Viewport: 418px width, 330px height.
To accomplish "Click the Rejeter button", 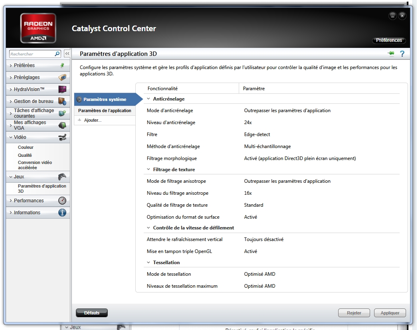I will tap(354, 313).
